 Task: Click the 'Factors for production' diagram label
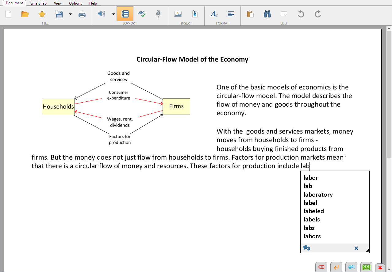coord(120,139)
